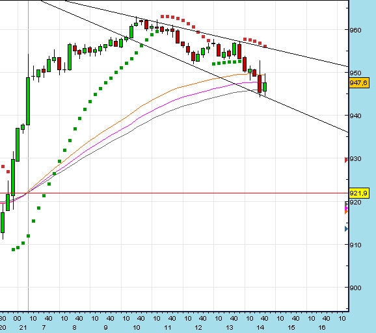Screen dimensions: 376x333
Task: Click hour label 8 on the time axis
Action: [75, 328]
